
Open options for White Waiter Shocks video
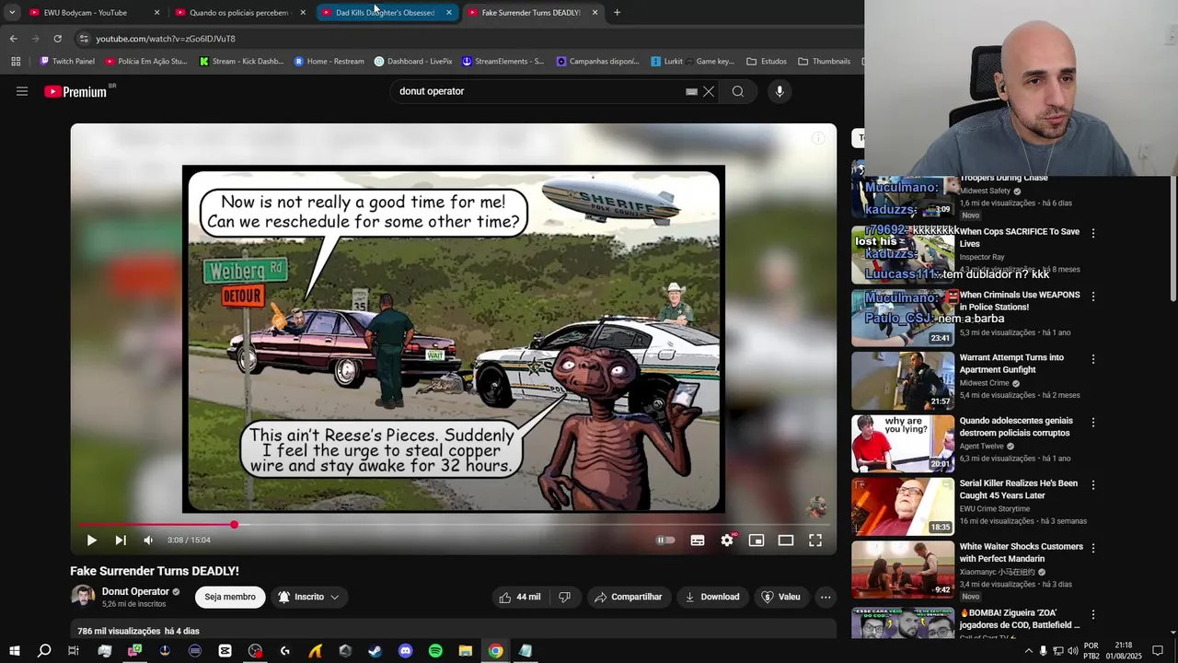point(1093,548)
